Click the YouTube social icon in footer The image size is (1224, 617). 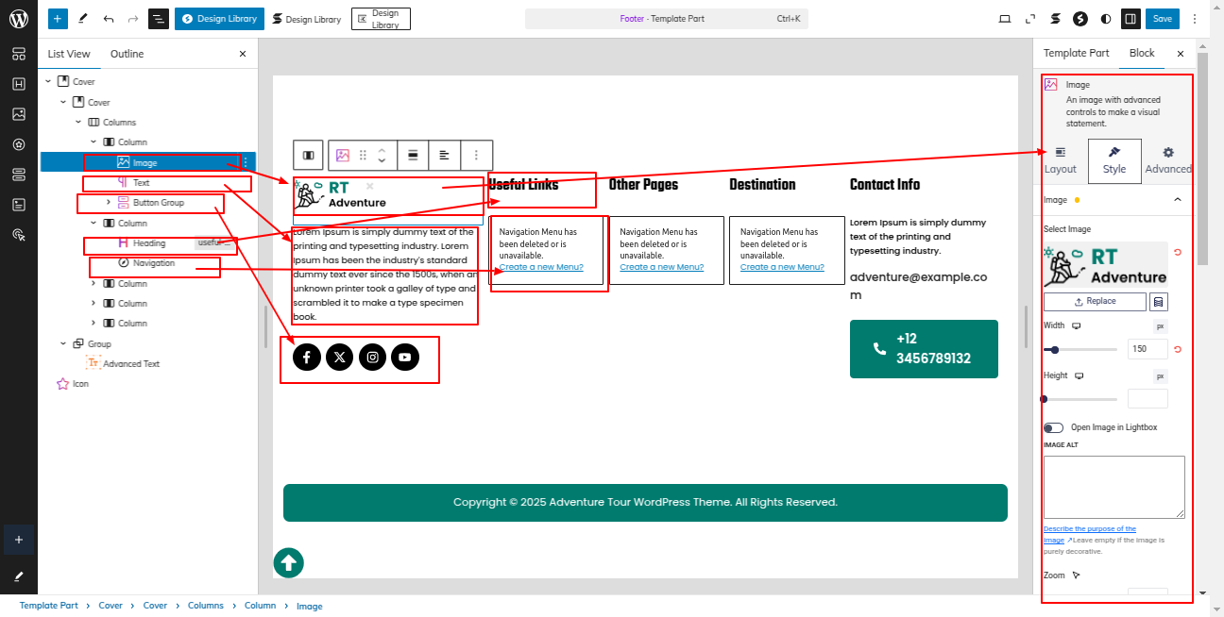click(x=405, y=358)
